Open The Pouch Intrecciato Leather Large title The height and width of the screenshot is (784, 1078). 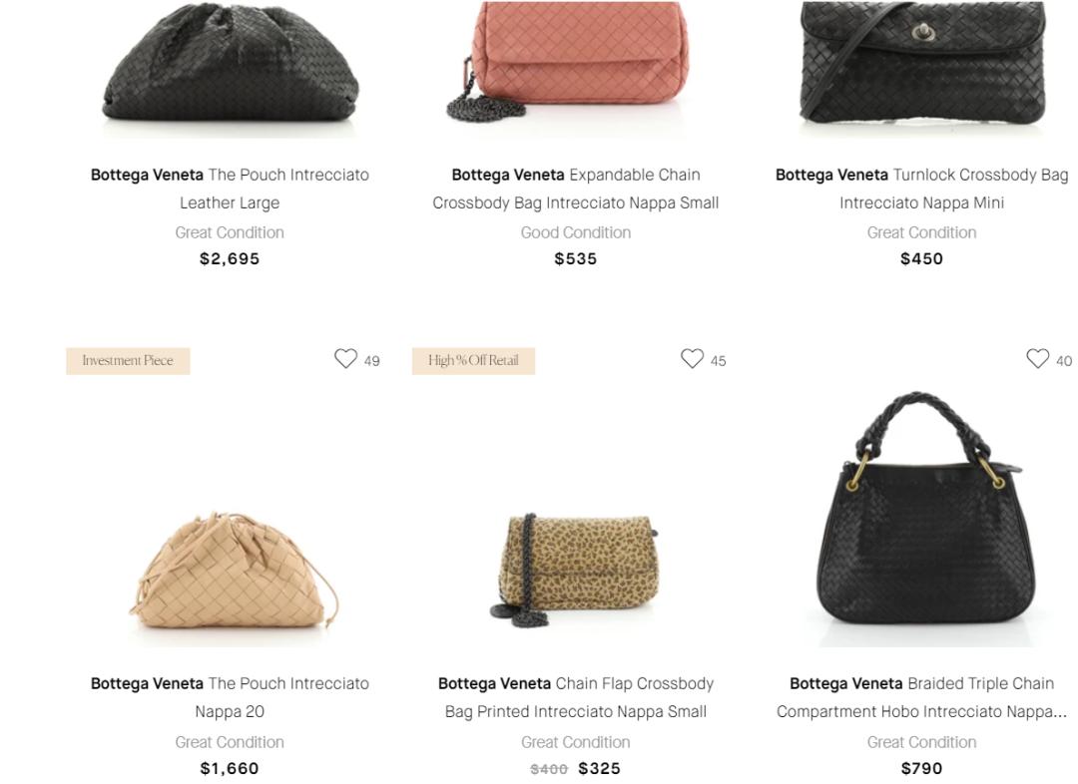(230, 189)
